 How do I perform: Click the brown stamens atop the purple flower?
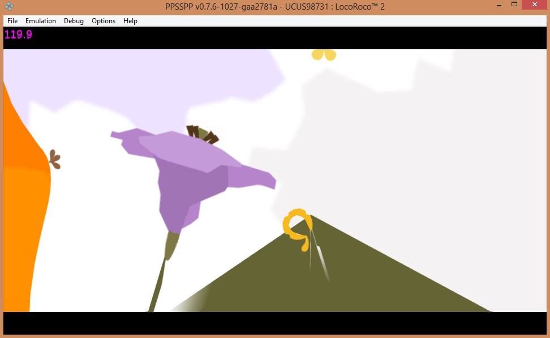point(203,135)
